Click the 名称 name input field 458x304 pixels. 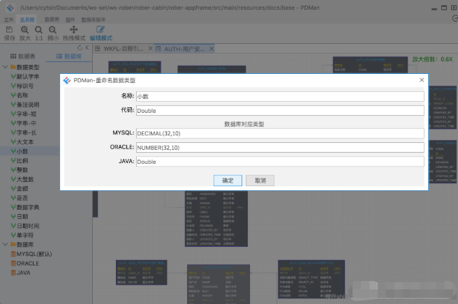pyautogui.click(x=280, y=96)
